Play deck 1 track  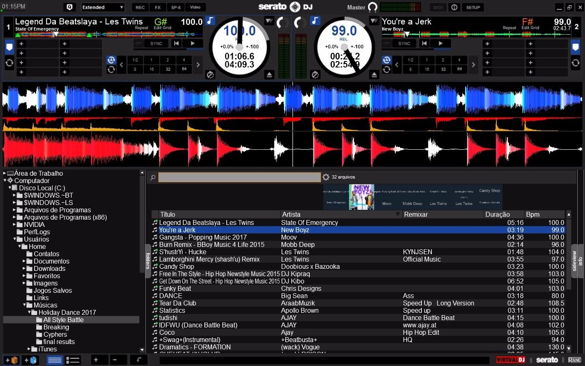(193, 43)
